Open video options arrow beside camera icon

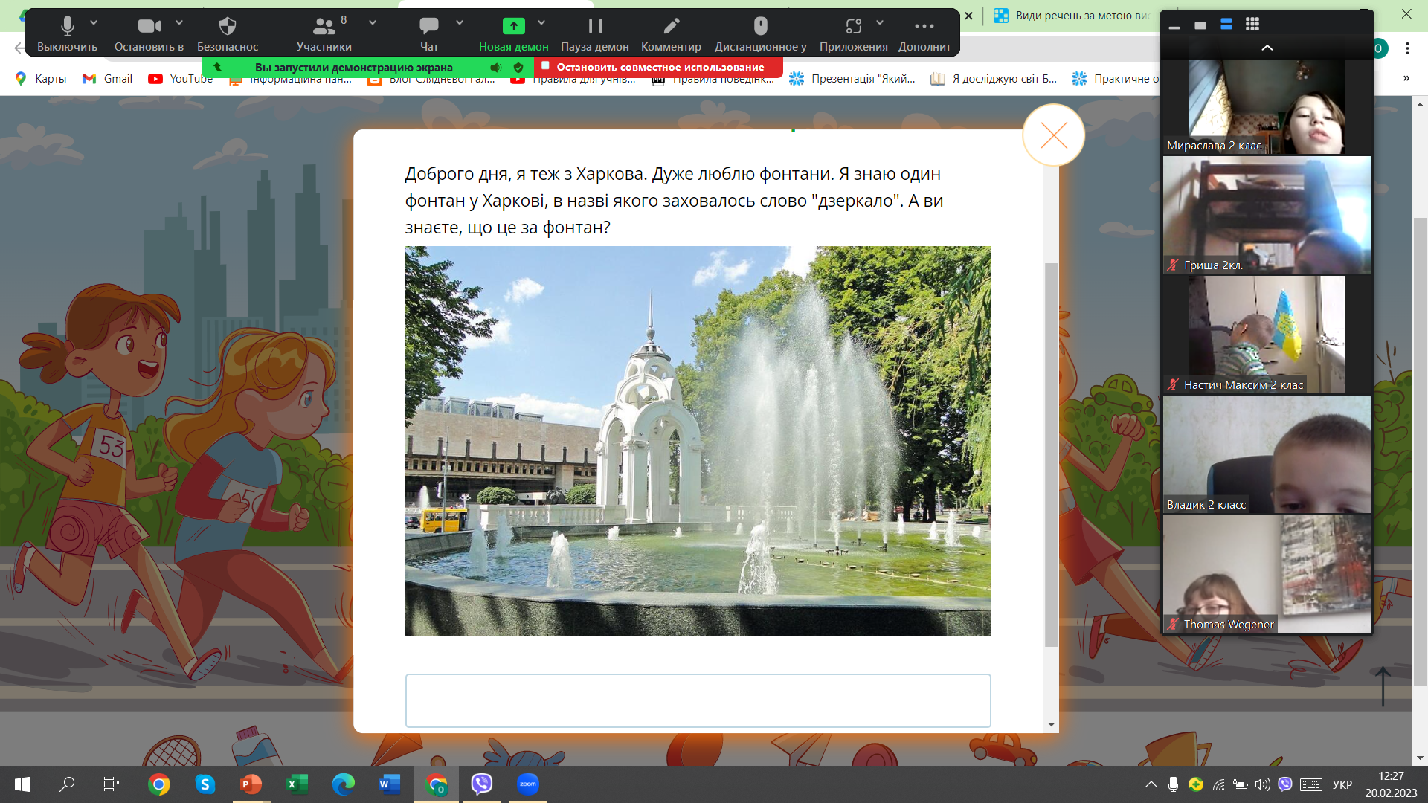coord(179,22)
